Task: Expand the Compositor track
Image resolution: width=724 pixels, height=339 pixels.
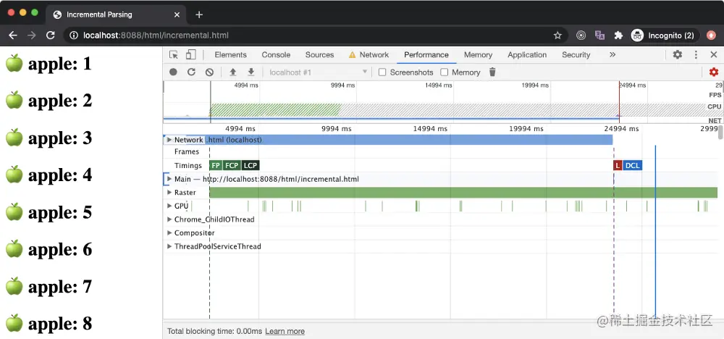Action: pos(169,233)
